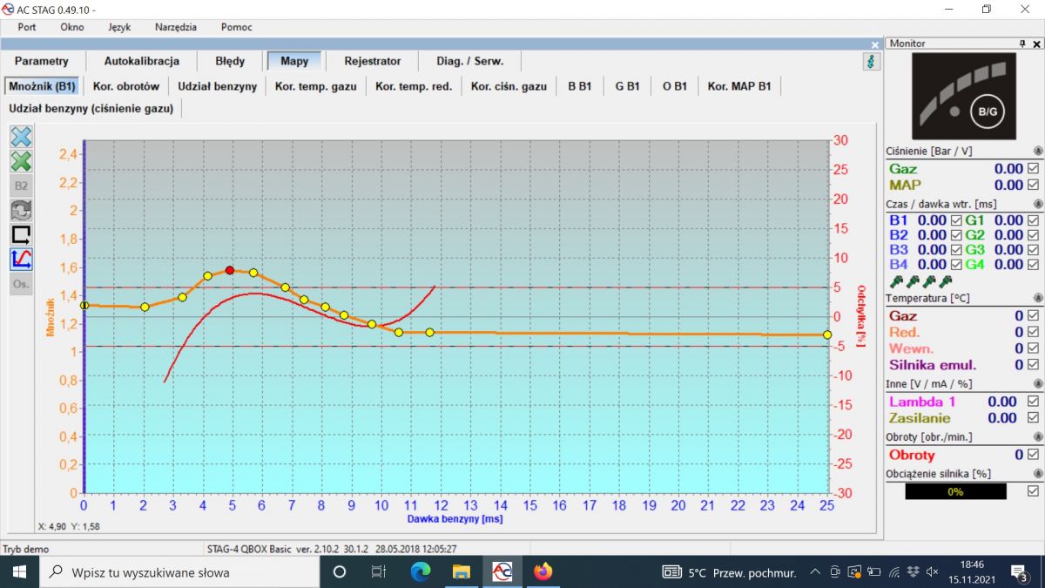1045x588 pixels.
Task: Select the first yellow point at 0 ms
Action: click(x=84, y=305)
